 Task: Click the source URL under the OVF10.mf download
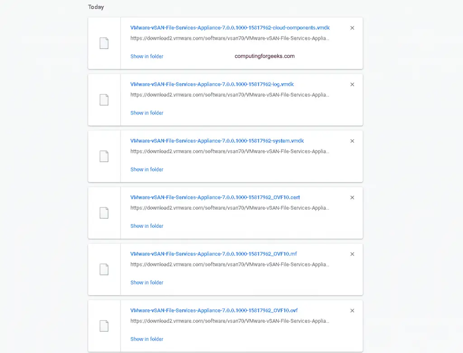click(230, 264)
